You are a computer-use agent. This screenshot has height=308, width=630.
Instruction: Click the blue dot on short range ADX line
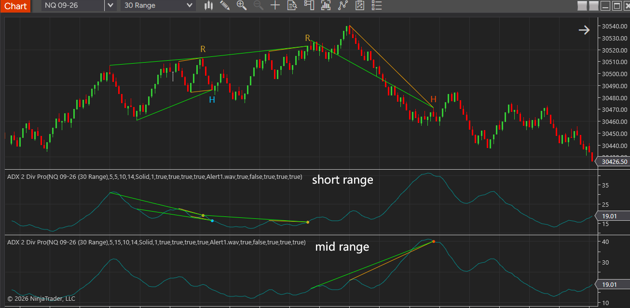click(212, 221)
